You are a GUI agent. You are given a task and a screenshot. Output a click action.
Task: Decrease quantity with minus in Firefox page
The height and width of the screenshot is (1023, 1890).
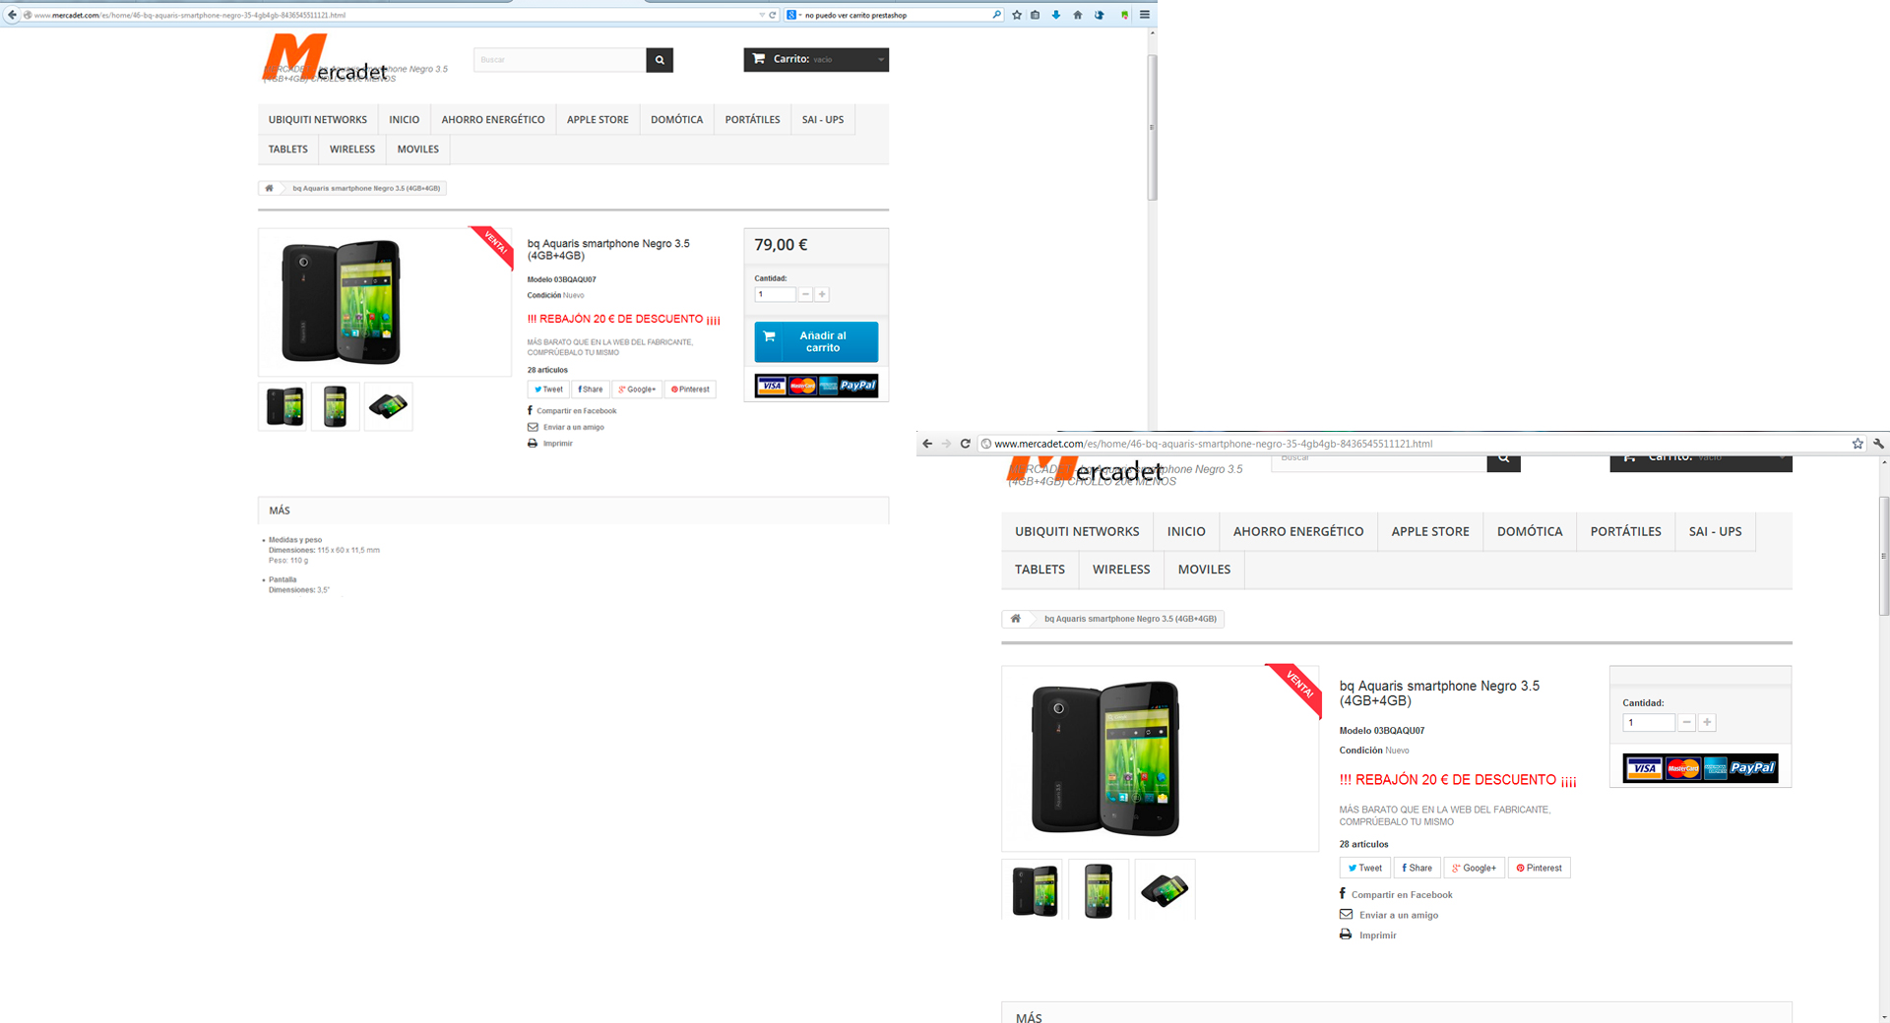pyautogui.click(x=805, y=294)
